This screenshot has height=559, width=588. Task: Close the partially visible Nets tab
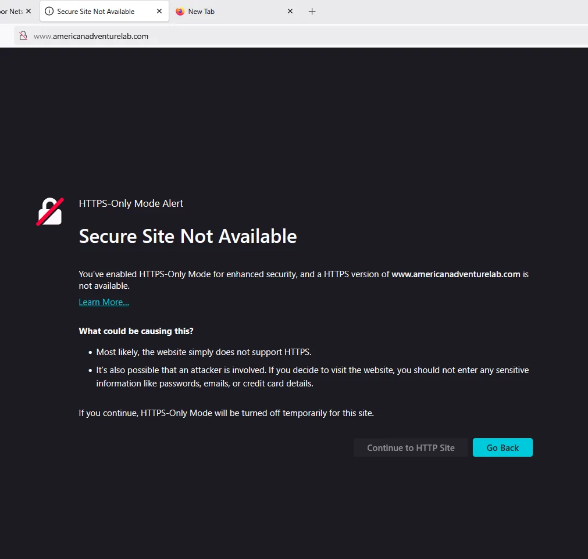(28, 11)
